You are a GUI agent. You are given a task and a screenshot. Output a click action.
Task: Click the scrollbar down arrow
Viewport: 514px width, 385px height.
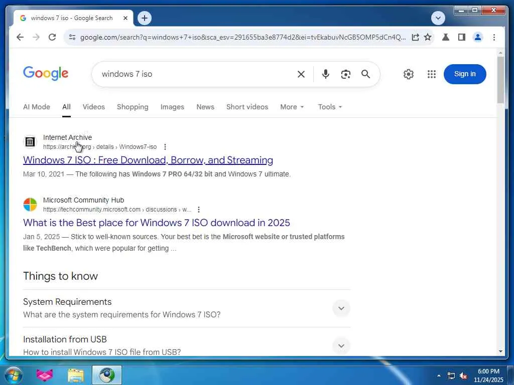coord(500,351)
